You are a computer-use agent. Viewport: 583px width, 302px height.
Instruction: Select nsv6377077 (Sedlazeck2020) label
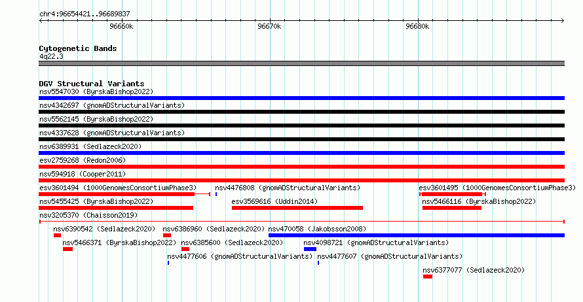click(474, 270)
